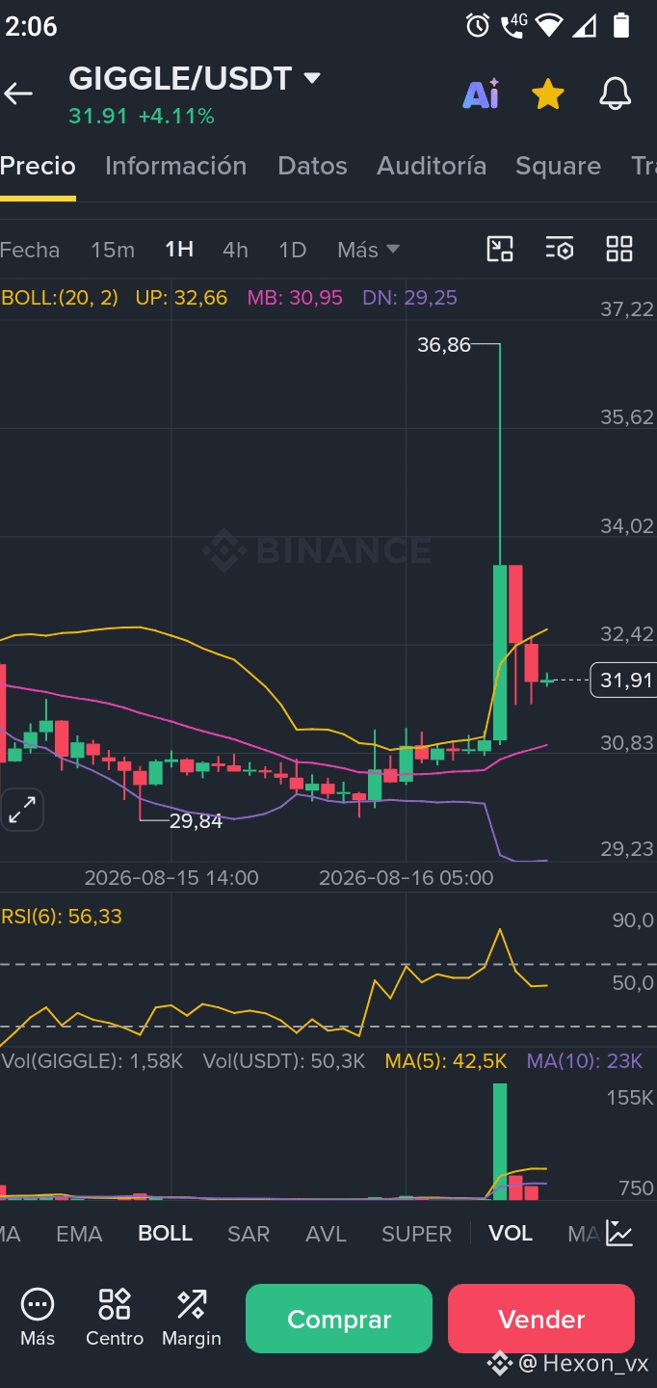This screenshot has height=1388, width=657.
Task: Switch to the Precio tab
Action: [38, 166]
